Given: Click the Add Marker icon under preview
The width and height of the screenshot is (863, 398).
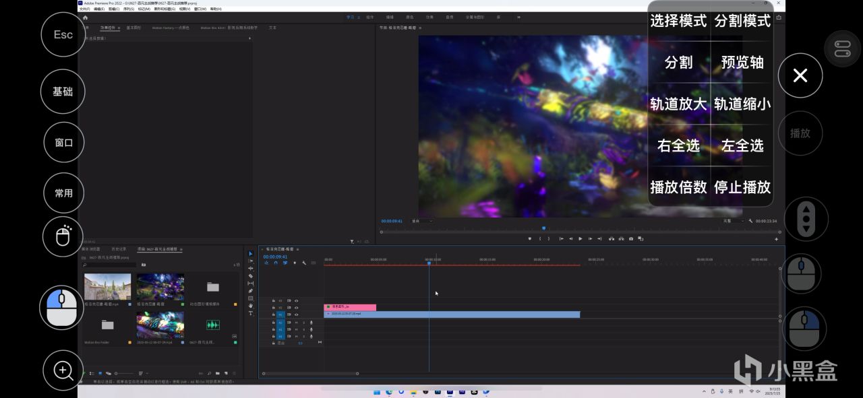Looking at the screenshot, I should pyautogui.click(x=530, y=238).
